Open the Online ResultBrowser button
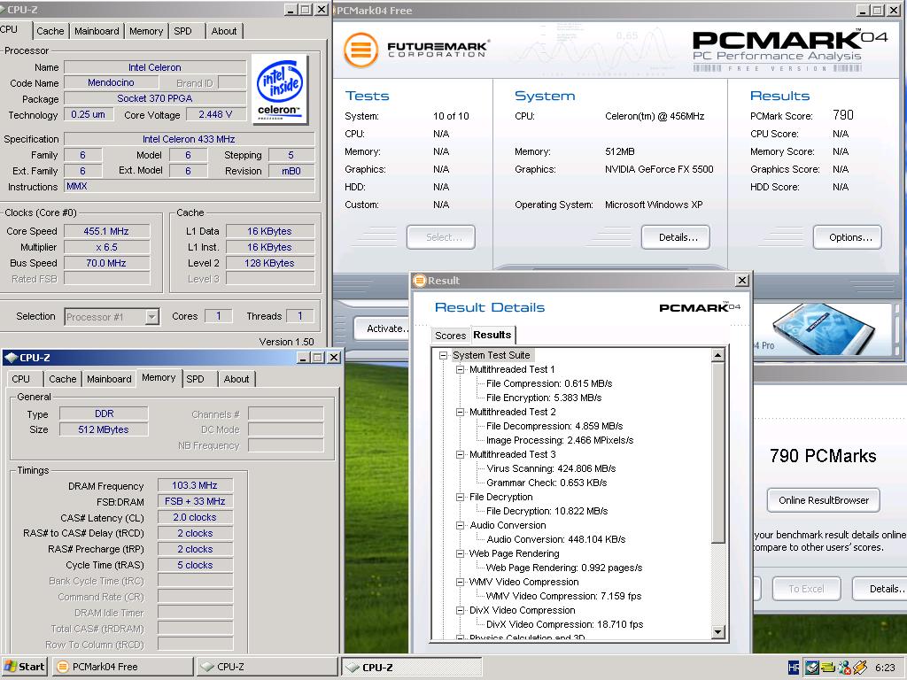 pos(824,500)
